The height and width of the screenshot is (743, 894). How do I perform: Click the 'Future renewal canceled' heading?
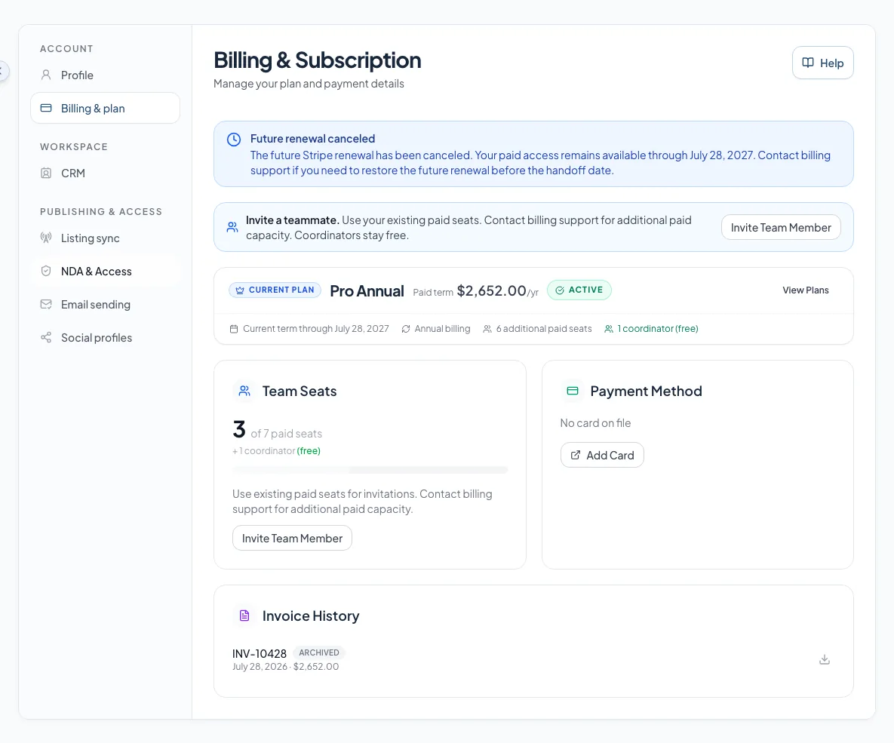(312, 139)
